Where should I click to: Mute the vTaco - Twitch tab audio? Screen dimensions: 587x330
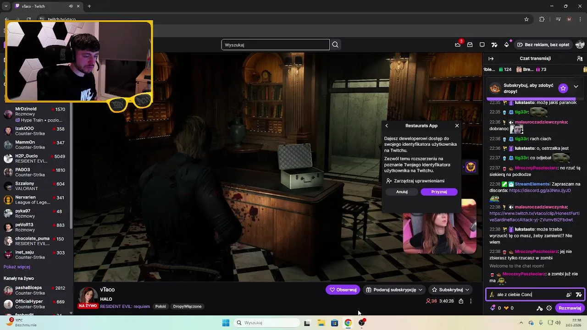(x=71, y=6)
